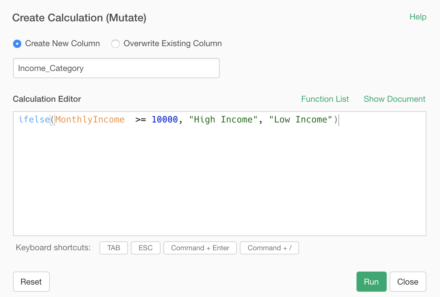Click the Income_Category column name field
440x297 pixels.
tap(116, 68)
